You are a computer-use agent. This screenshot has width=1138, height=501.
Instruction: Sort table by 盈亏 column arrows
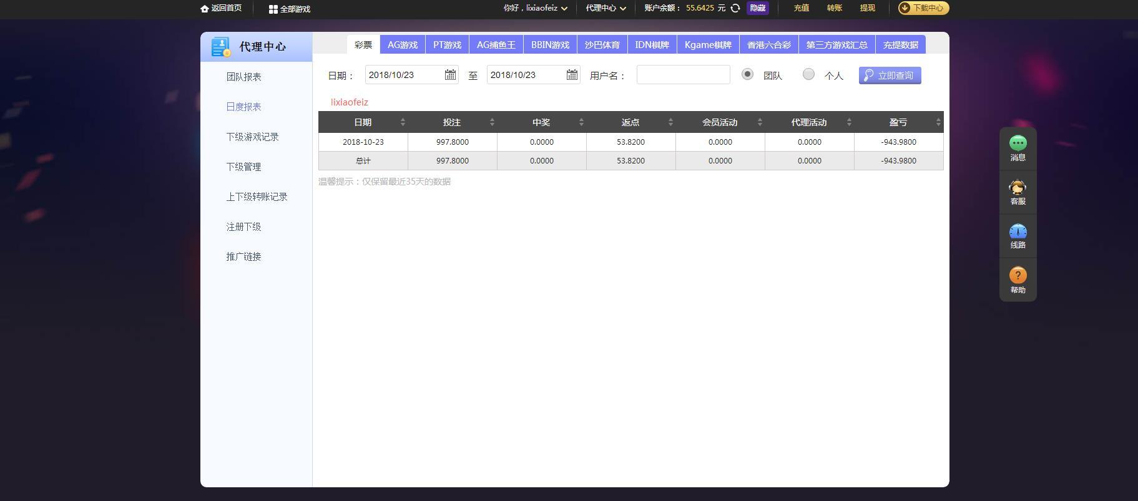(x=938, y=122)
